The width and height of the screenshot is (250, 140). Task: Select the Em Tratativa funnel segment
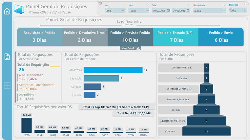pos(206,78)
